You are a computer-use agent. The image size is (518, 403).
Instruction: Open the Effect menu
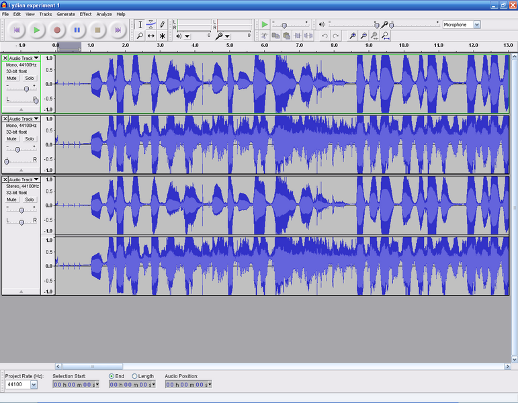pyautogui.click(x=85, y=13)
